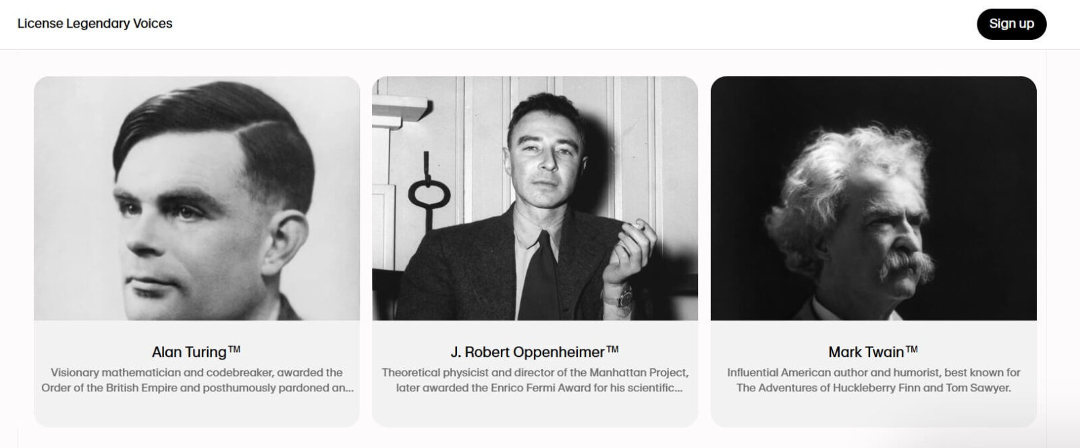This screenshot has width=1080, height=448.
Task: Click the trademark symbol beside Alan Turing
Action: tap(234, 349)
